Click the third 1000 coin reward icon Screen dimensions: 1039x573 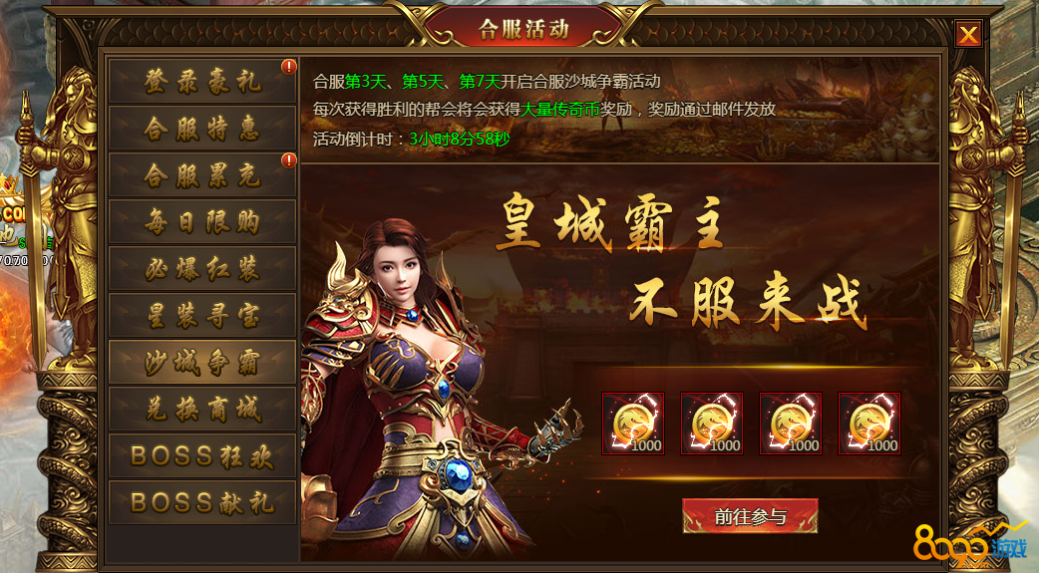(790, 424)
